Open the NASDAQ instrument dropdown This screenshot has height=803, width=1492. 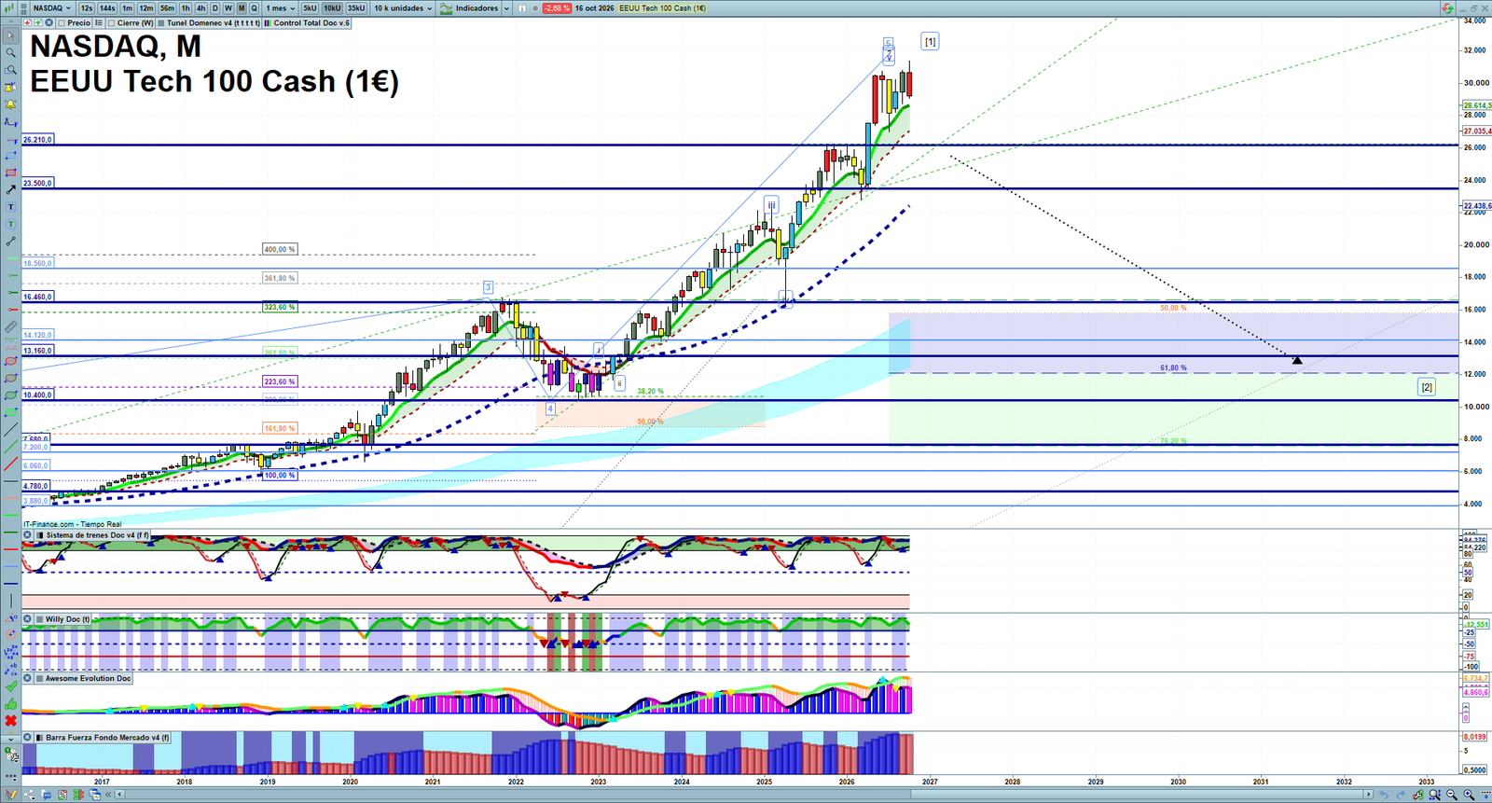[51, 8]
